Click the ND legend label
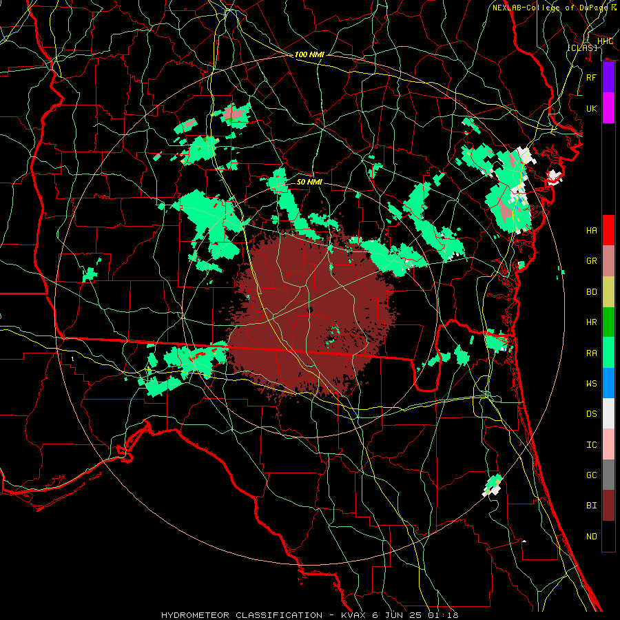Image resolution: width=620 pixels, height=620 pixels. point(591,536)
